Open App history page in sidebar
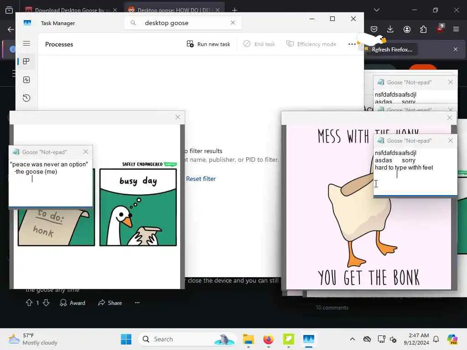Screen dimensions: 467x350 [x=26, y=98]
